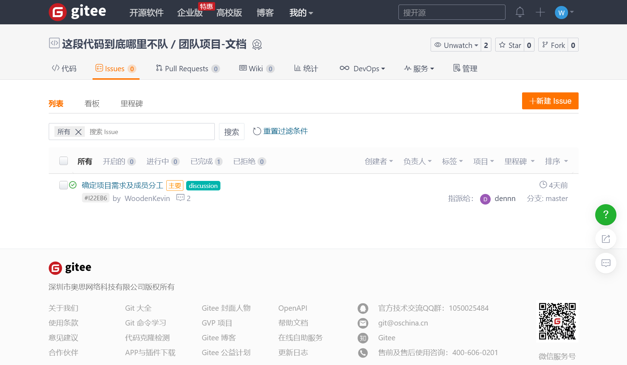
Task: Click the WoodenKevin author link
Action: (147, 199)
